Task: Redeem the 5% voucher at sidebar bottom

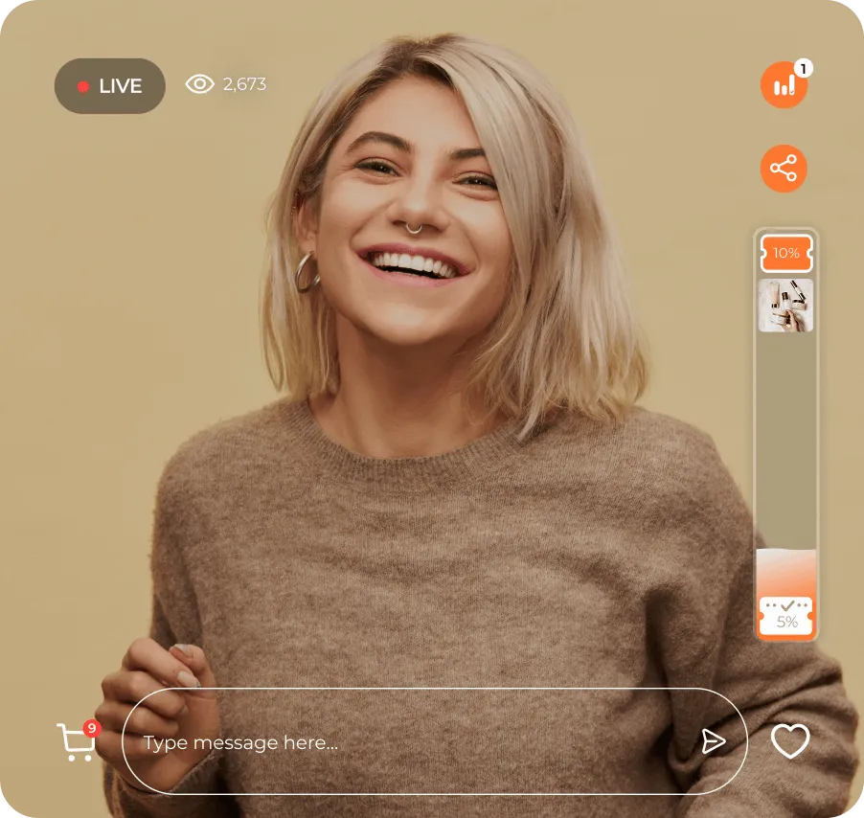Action: click(785, 618)
